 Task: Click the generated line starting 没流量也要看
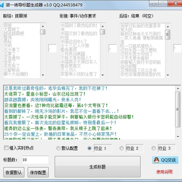56,105
